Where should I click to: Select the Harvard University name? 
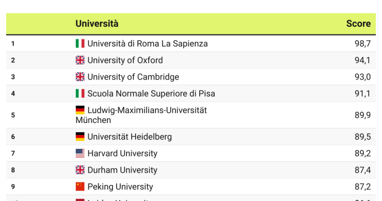pyautogui.click(x=122, y=153)
